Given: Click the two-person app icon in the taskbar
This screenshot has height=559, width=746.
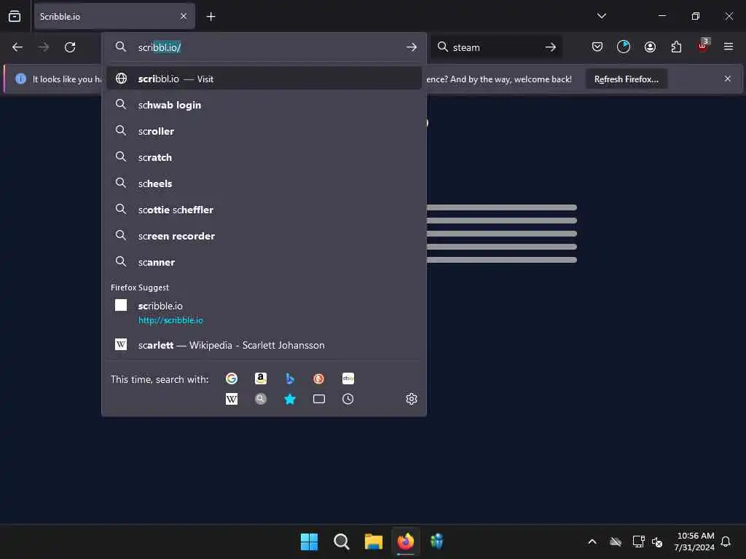Looking at the screenshot, I should pyautogui.click(x=437, y=542).
